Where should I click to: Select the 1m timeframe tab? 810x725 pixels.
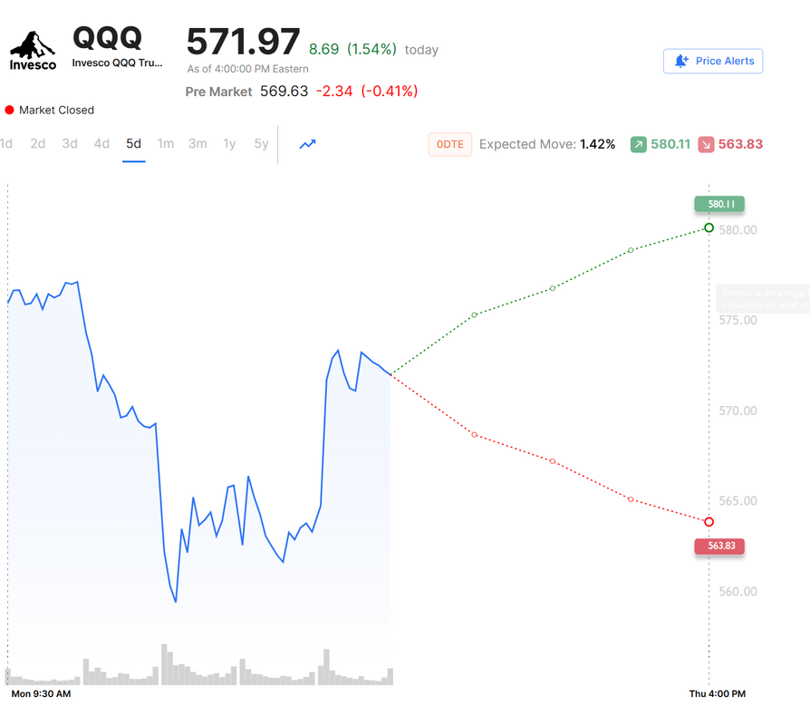(165, 143)
